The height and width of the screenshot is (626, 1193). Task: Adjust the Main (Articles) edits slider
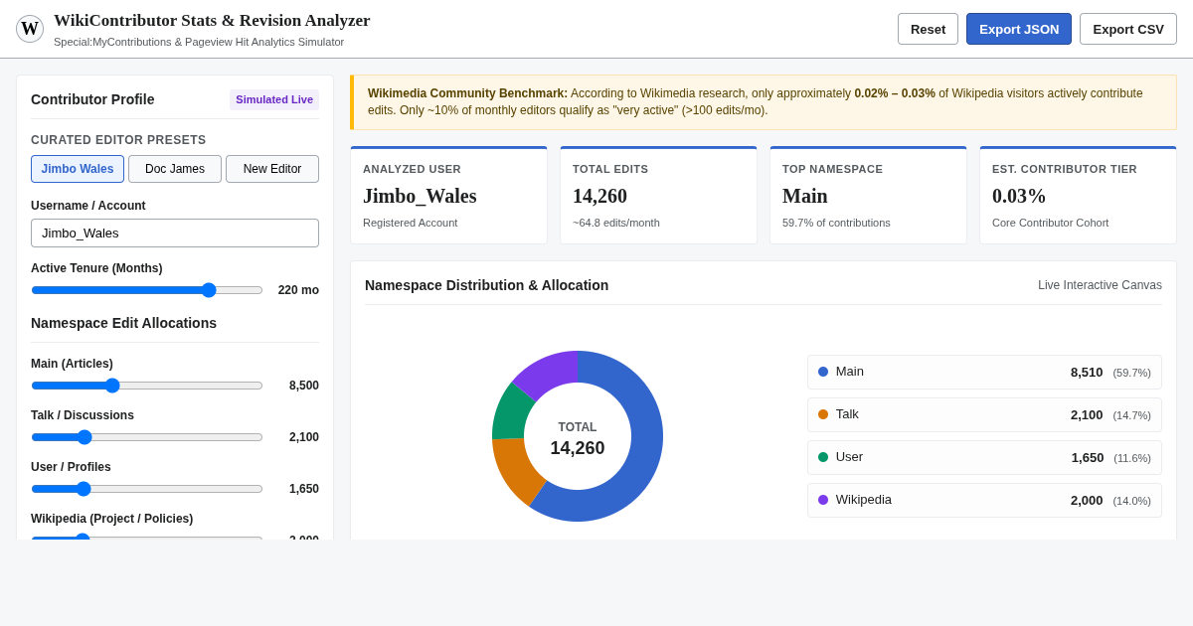147,386
